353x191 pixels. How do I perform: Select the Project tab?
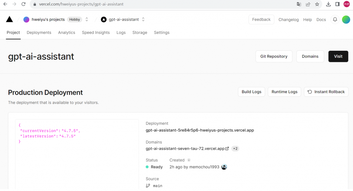point(13,32)
